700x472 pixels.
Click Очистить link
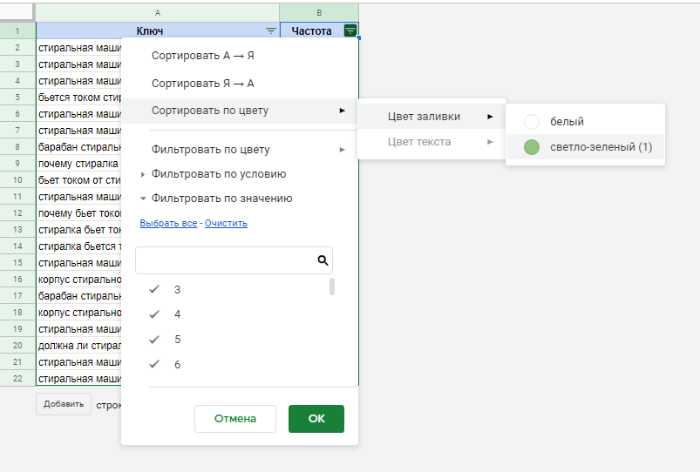click(226, 223)
